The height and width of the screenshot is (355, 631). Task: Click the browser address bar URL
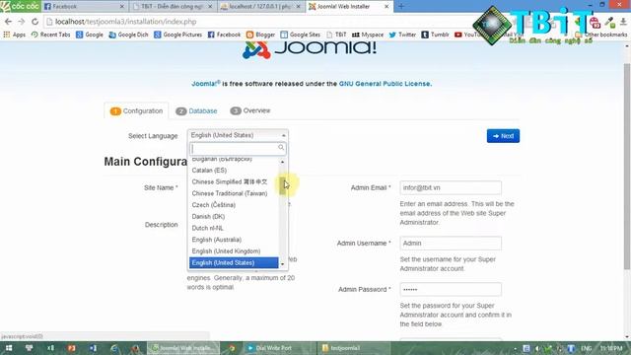[x=125, y=22]
